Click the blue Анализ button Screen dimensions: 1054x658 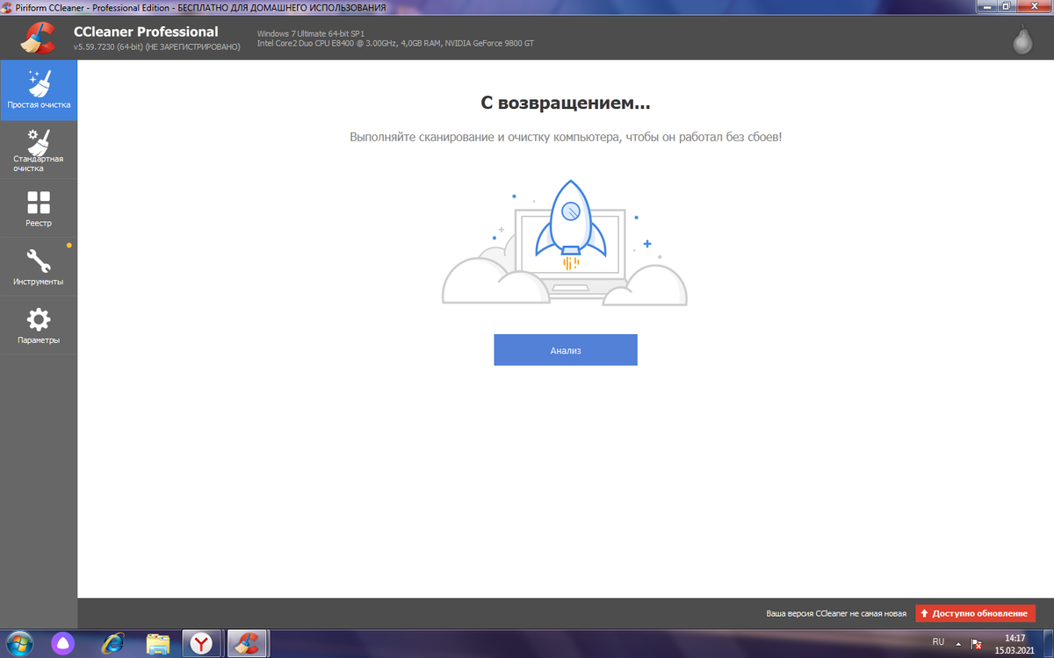pos(566,350)
